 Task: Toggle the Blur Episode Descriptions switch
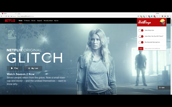click(x=141, y=42)
